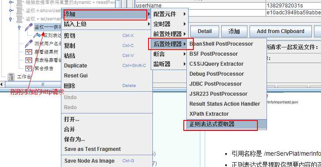The width and height of the screenshot is (321, 167).
Task: Select the 工作台 workbench icon
Action: pyautogui.click(x=11, y=77)
